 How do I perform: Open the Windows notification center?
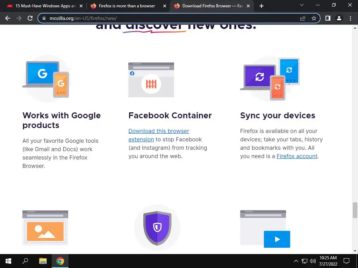[x=346, y=261]
